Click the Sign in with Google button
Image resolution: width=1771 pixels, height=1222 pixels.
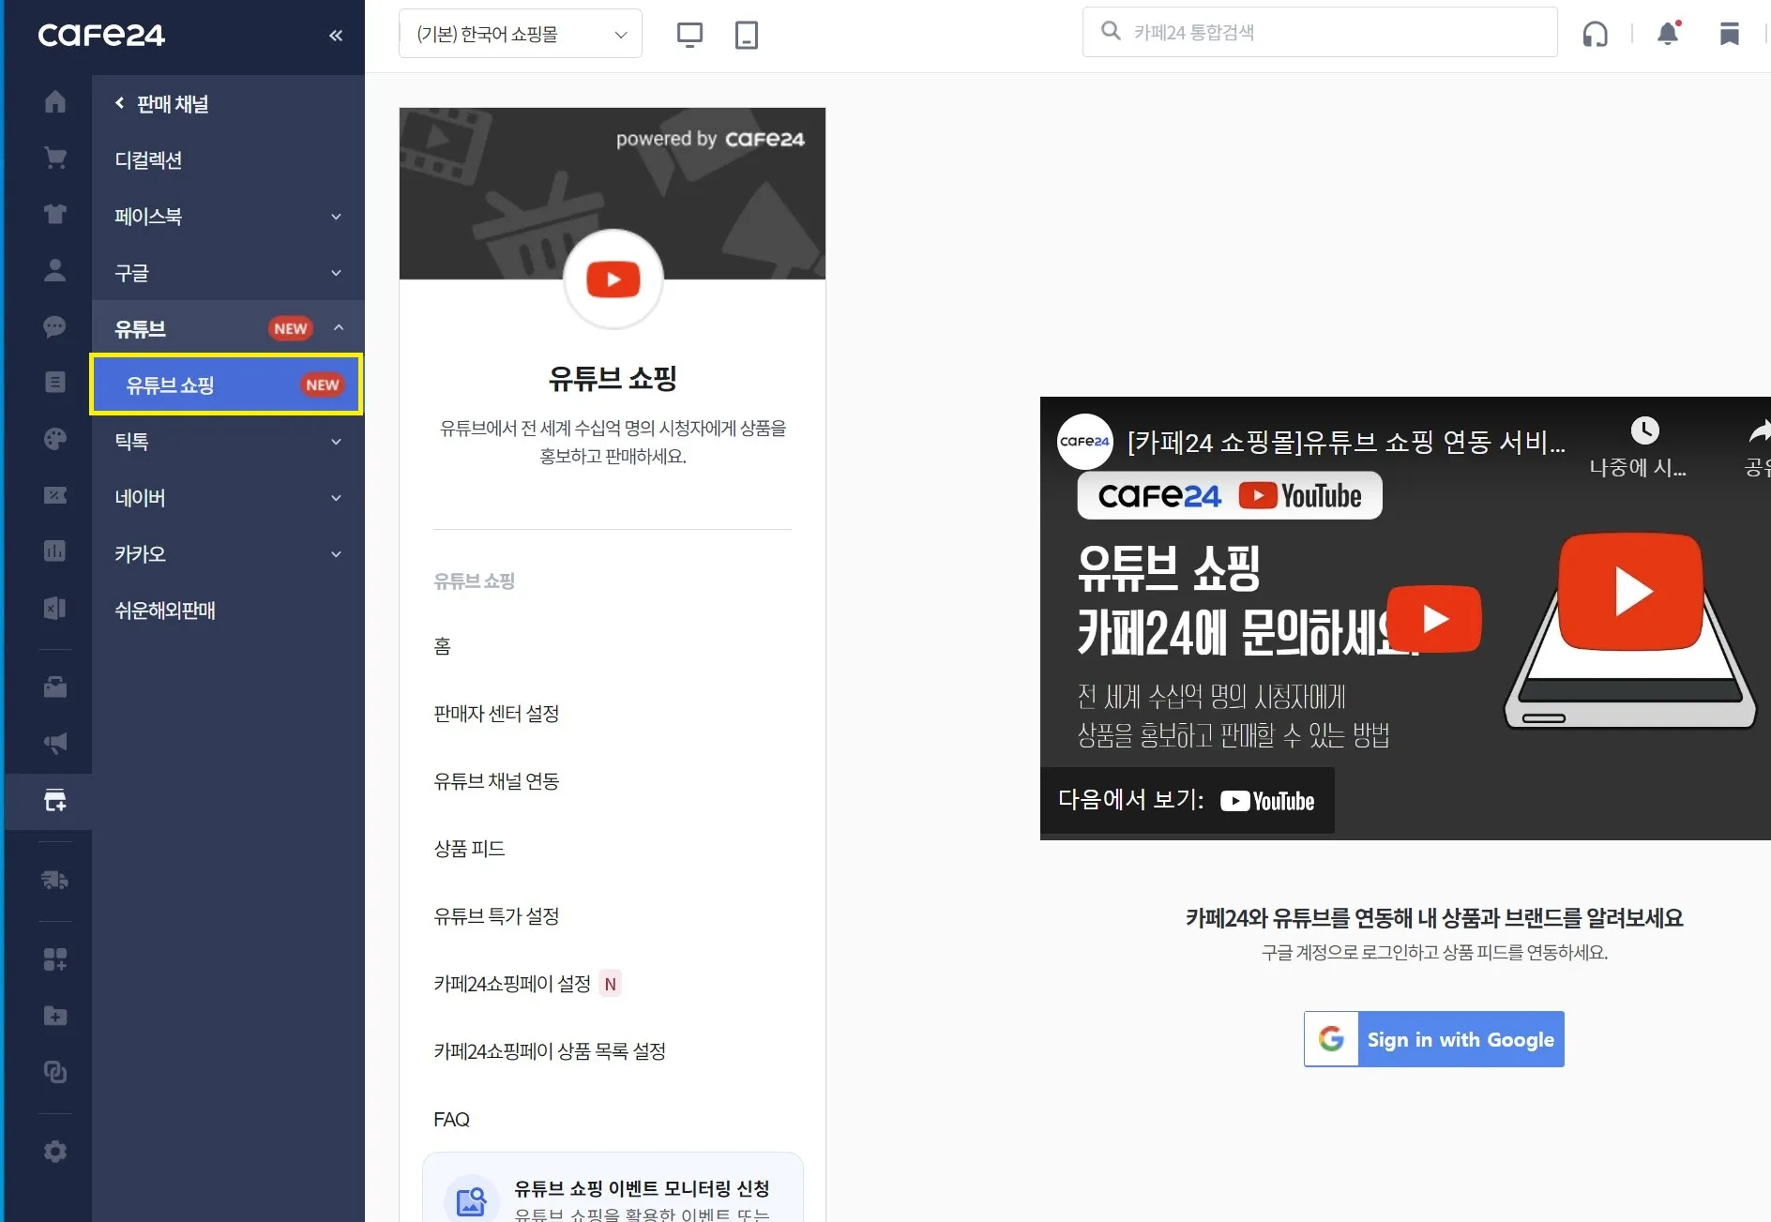(1434, 1039)
